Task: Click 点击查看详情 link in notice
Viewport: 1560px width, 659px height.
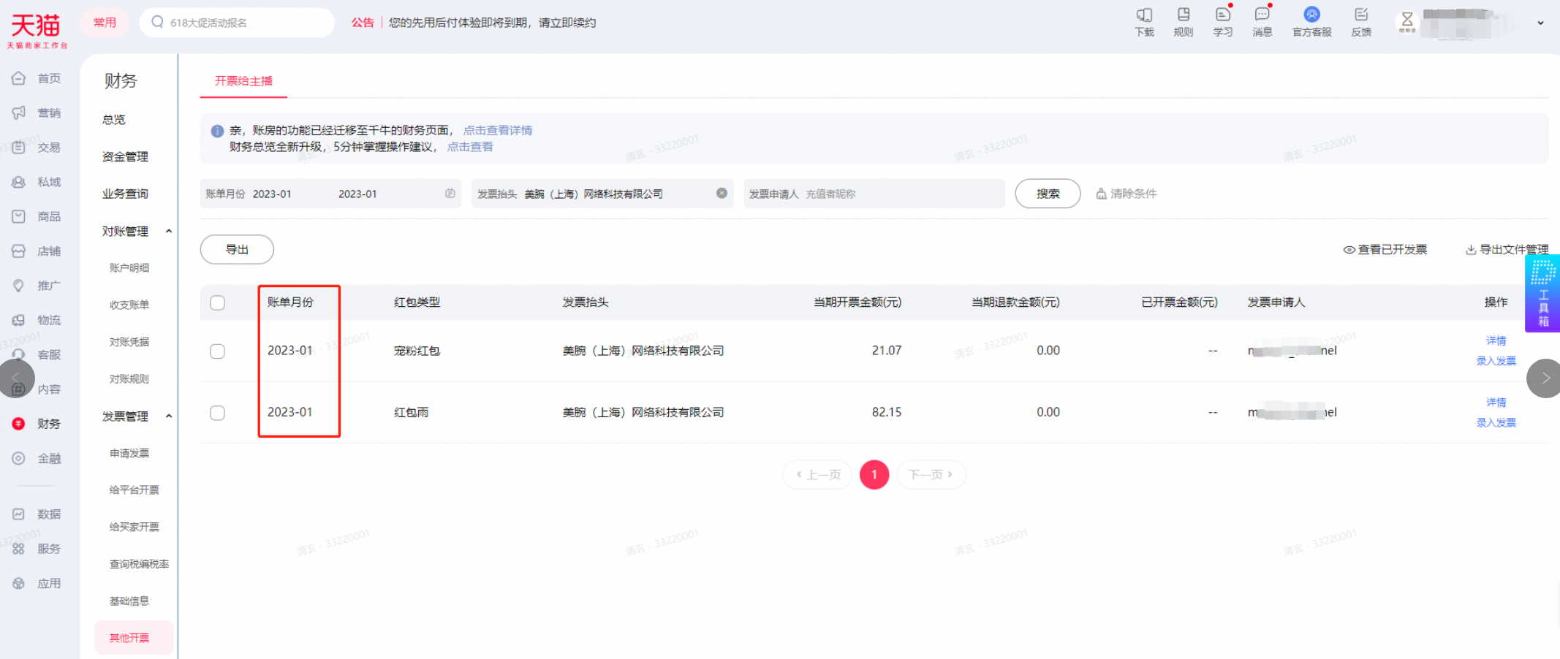Action: point(498,131)
